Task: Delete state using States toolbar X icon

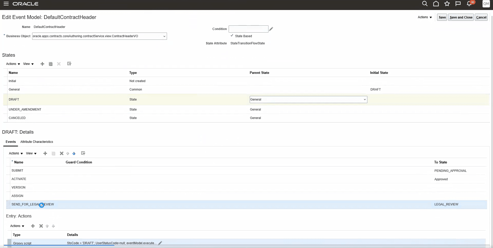Action: pyautogui.click(x=59, y=64)
